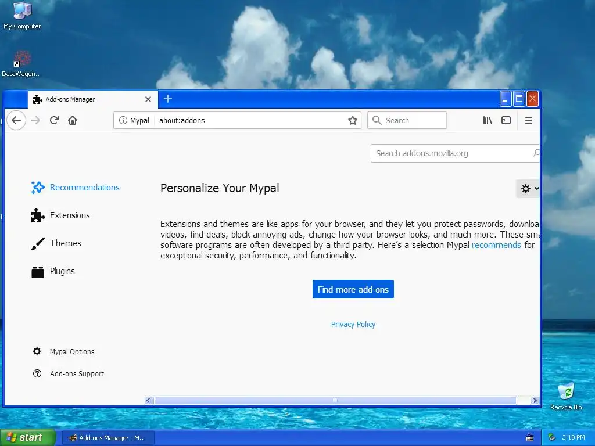The image size is (595, 446).
Task: Open Mypal Options from sidebar
Action: (63, 351)
